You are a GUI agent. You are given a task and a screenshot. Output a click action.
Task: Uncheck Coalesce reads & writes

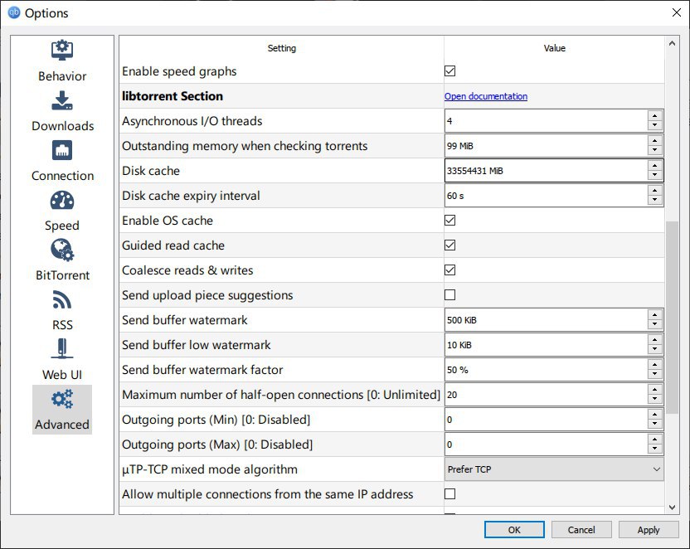449,270
